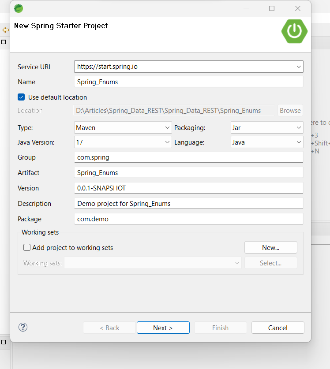
Task: Click the green Spring Boot power logo
Action: click(x=294, y=30)
